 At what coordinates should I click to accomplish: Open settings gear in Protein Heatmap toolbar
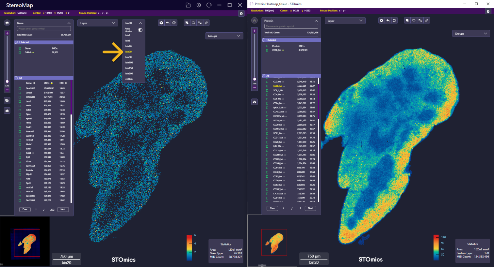[382, 21]
